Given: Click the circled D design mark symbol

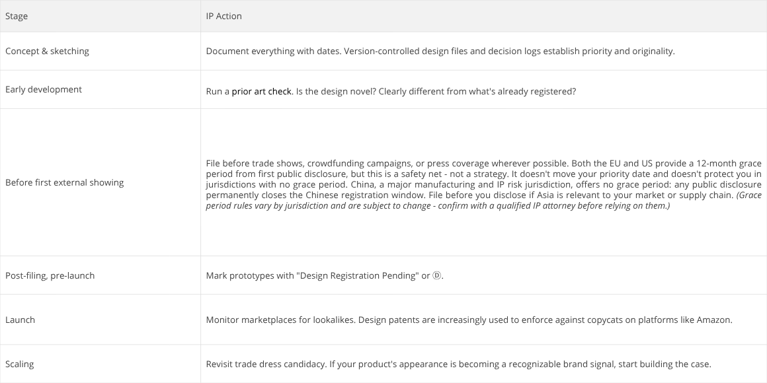Looking at the screenshot, I should pos(437,275).
